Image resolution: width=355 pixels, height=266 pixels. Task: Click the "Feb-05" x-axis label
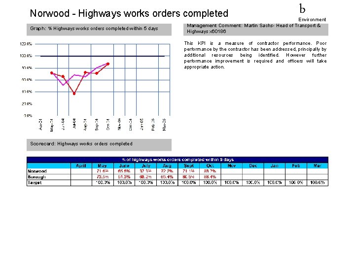(x=153, y=125)
